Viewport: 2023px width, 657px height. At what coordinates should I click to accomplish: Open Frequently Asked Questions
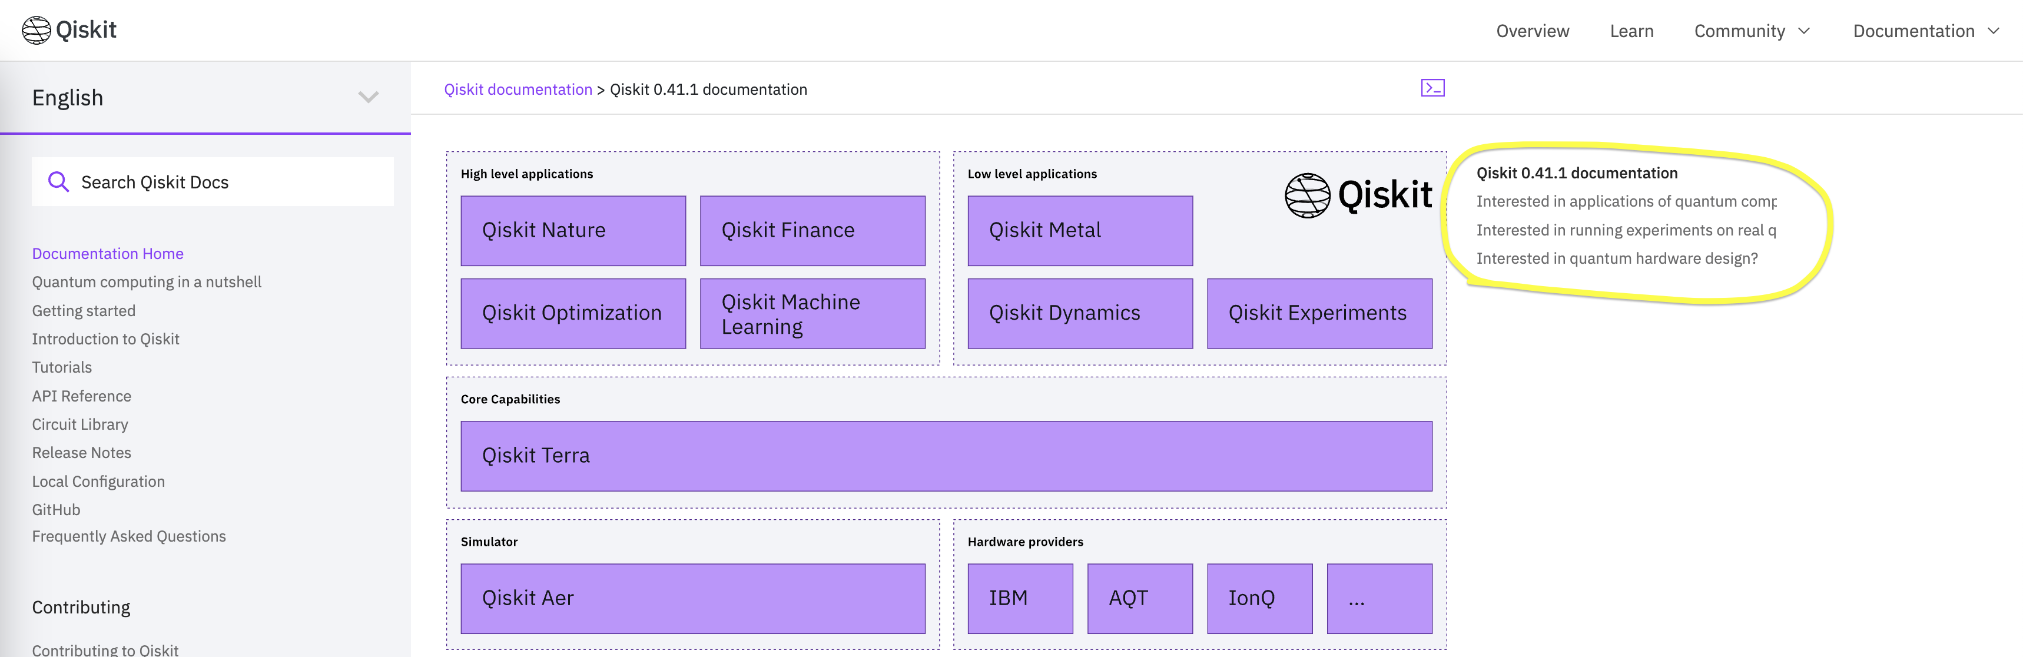129,536
